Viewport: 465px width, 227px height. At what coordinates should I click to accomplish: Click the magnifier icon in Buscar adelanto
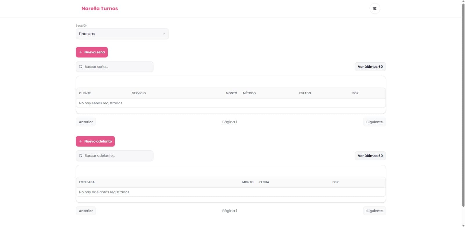[81, 156]
